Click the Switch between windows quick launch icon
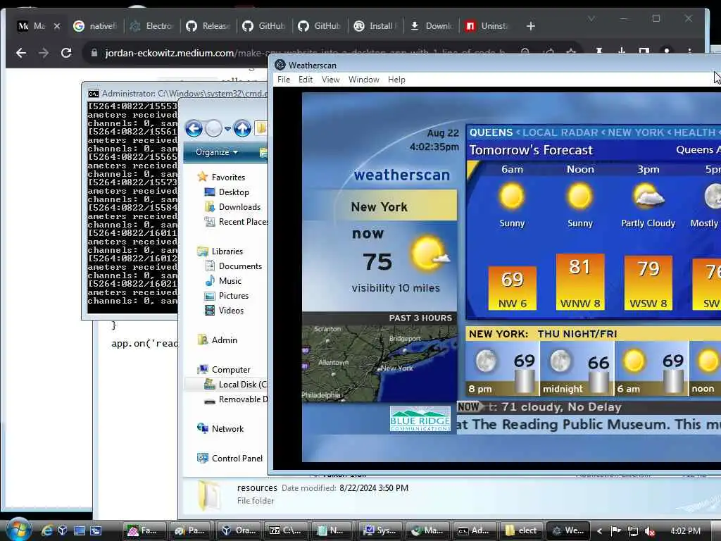The image size is (721, 541). [96, 531]
